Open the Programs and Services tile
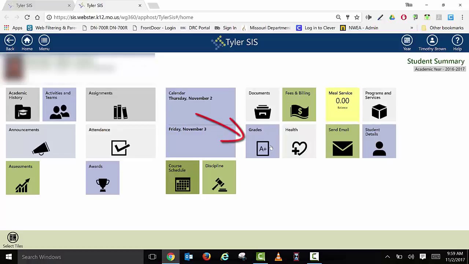The height and width of the screenshot is (264, 469). (x=379, y=104)
